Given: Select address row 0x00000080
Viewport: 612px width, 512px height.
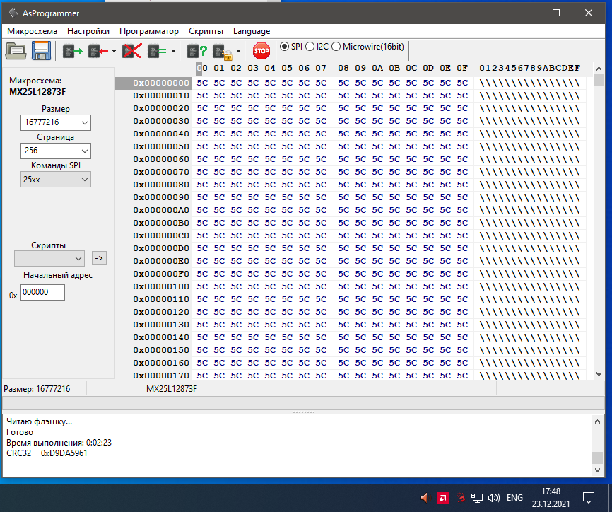Looking at the screenshot, I should click(161, 185).
